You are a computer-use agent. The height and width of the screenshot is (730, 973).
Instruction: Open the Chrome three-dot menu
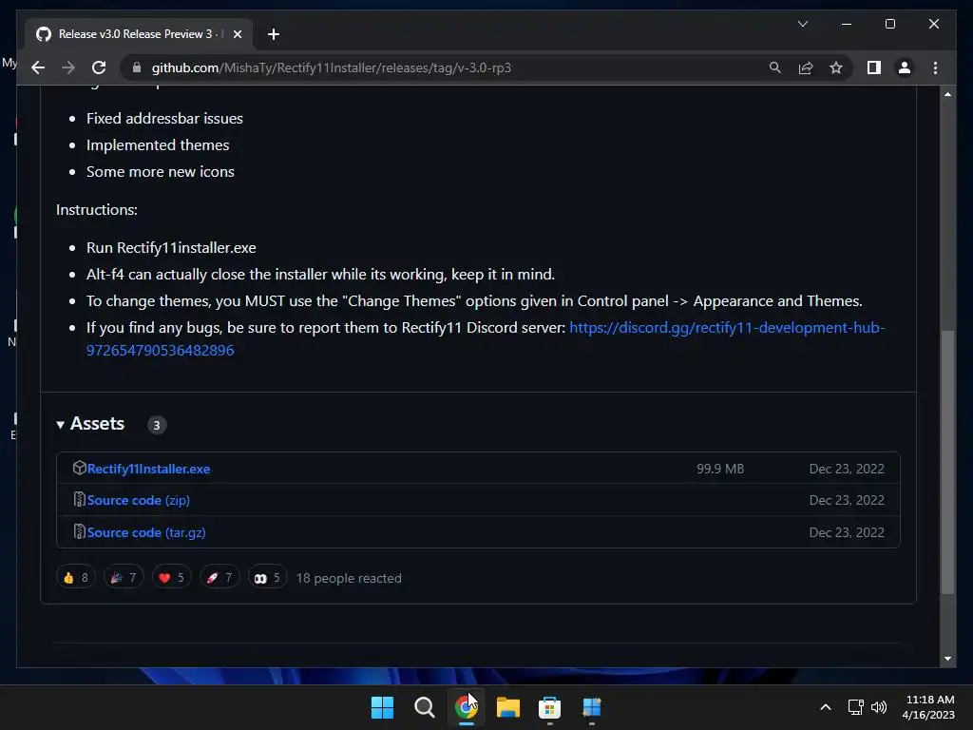click(935, 67)
